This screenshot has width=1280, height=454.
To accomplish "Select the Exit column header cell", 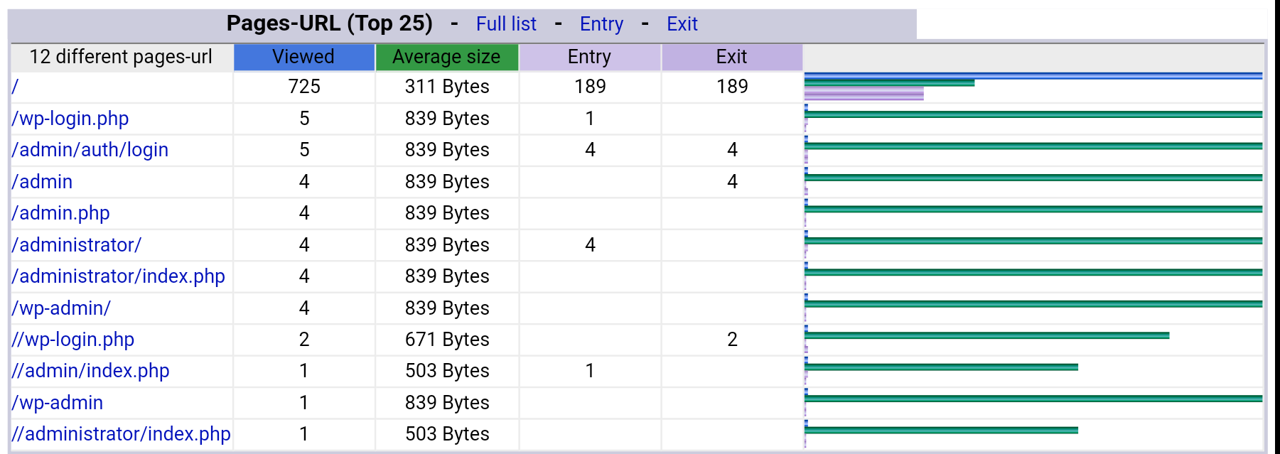I will coord(731,57).
